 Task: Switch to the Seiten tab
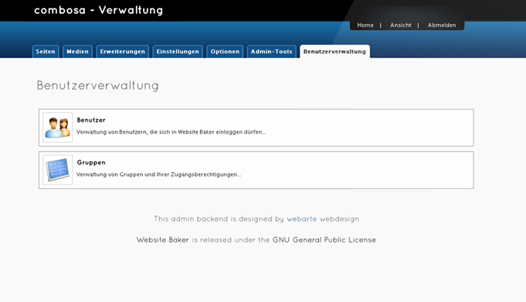pyautogui.click(x=46, y=52)
